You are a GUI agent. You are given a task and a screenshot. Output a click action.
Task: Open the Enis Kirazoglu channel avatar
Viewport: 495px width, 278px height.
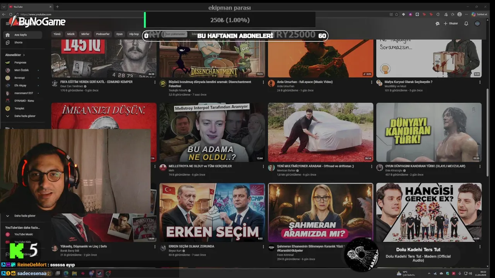(380, 167)
